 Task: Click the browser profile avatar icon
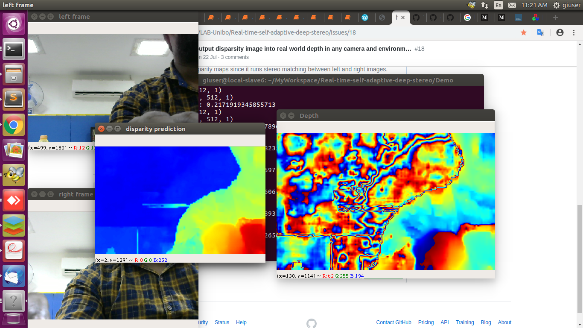560,32
